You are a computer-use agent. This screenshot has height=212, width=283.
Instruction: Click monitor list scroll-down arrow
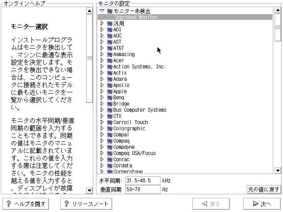[x=278, y=170]
